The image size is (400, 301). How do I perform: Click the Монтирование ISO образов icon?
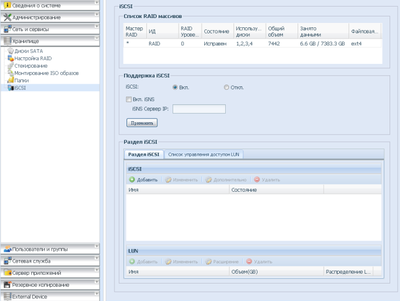(x=11, y=73)
